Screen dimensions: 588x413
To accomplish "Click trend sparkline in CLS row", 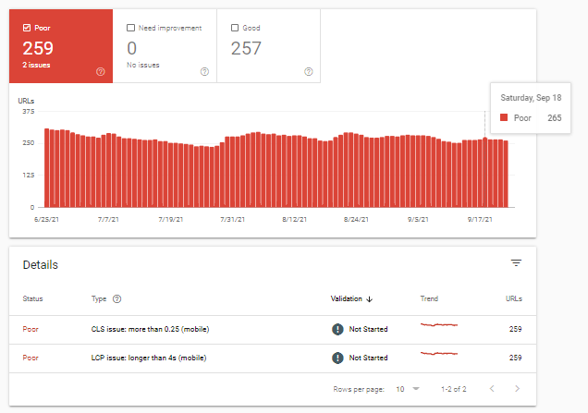I will pyautogui.click(x=439, y=324).
